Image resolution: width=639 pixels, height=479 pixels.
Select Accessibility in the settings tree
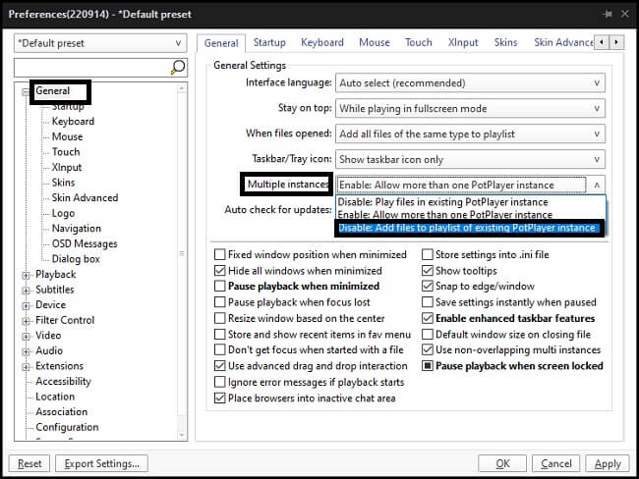click(x=63, y=381)
